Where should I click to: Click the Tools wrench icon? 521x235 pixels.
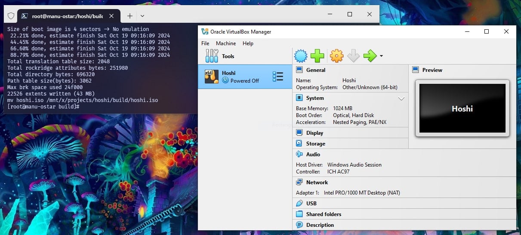[x=212, y=56]
